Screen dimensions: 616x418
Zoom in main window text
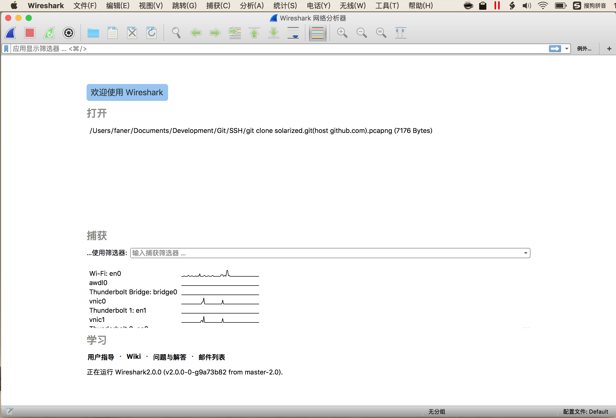click(x=342, y=33)
